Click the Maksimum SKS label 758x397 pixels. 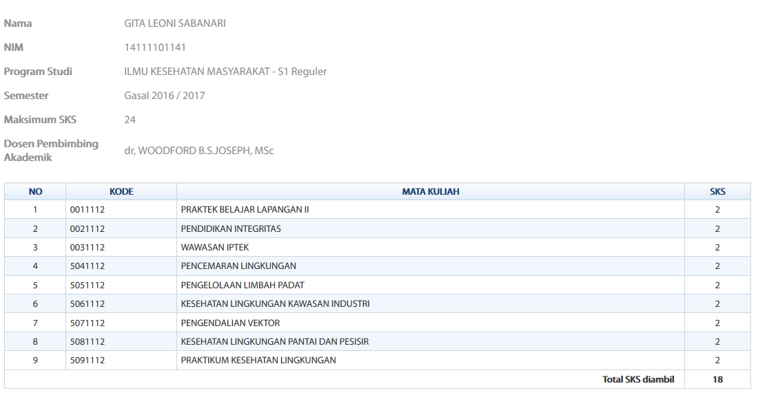click(x=40, y=120)
